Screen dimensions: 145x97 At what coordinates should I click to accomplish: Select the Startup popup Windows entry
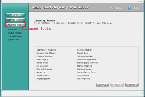pos(87,63)
